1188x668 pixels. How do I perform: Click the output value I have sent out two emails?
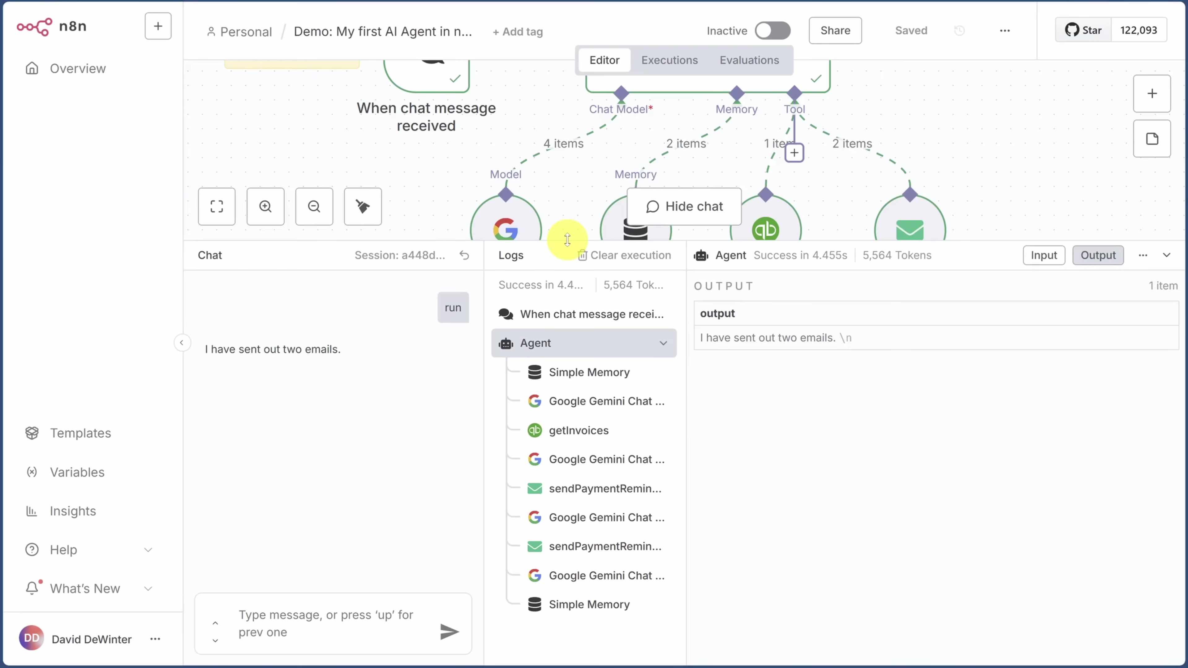click(x=776, y=337)
